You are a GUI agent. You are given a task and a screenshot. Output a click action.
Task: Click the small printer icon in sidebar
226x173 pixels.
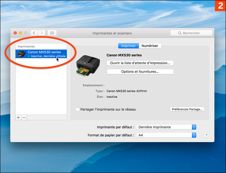coord(22,54)
